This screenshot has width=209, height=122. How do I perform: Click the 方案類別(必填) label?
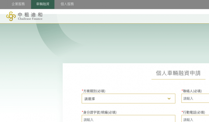click(x=94, y=91)
